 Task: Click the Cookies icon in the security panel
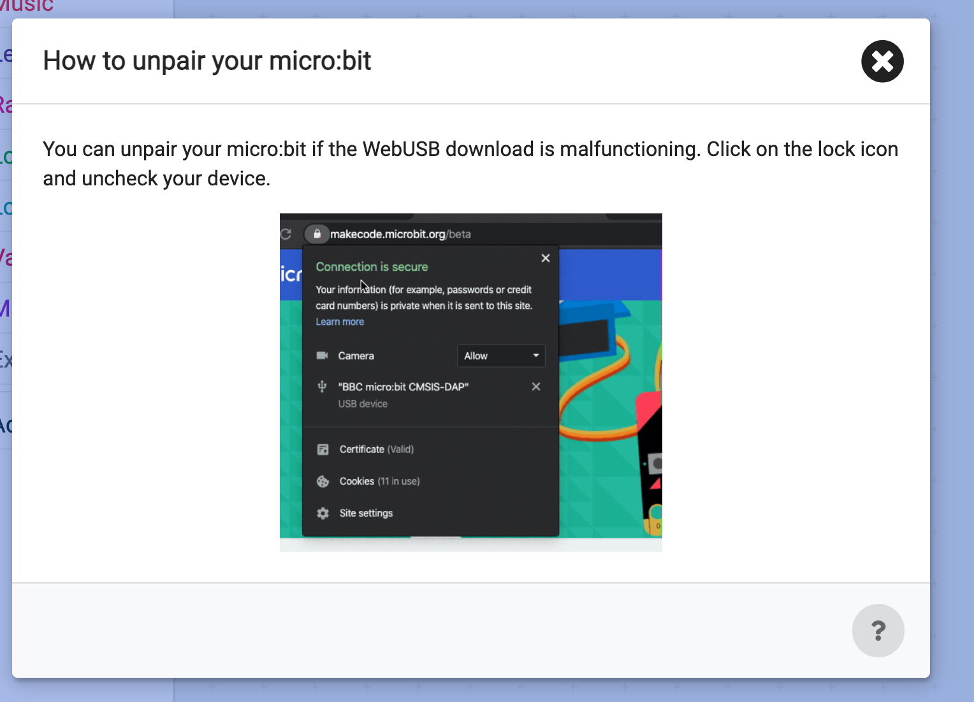pyautogui.click(x=323, y=482)
